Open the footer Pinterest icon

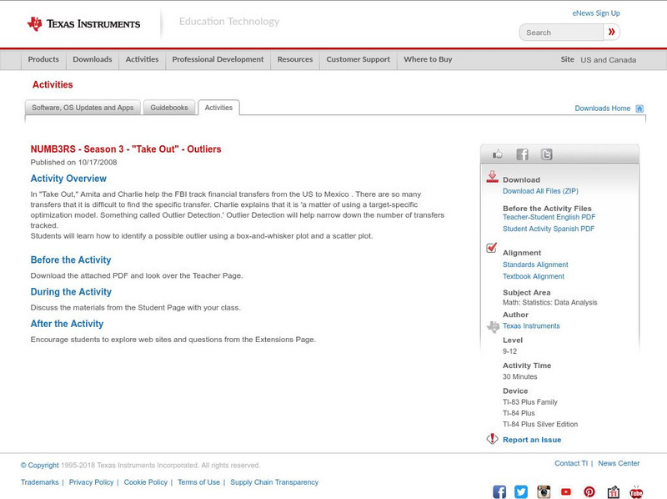tap(589, 491)
